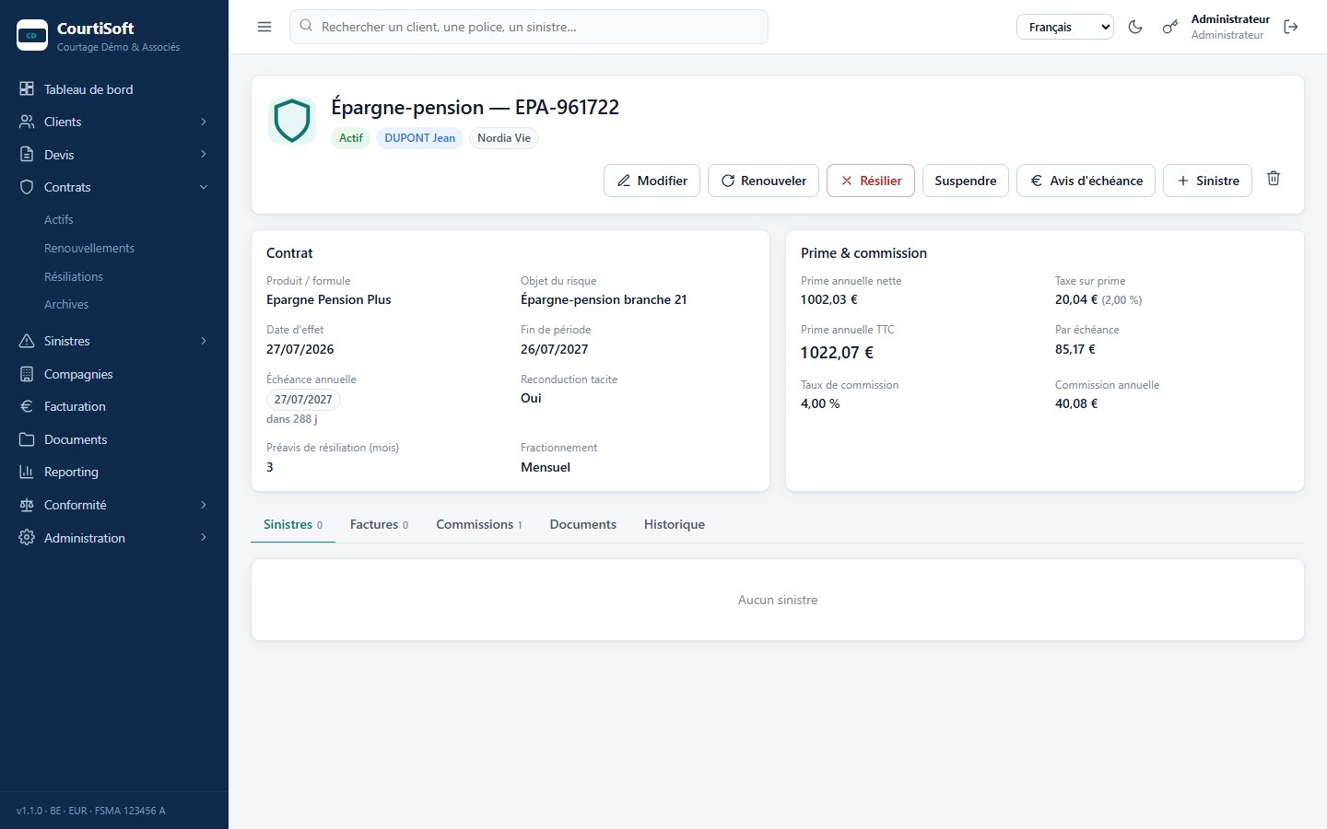1327x829 pixels.
Task: Open Archives in sidebar
Action: click(x=66, y=304)
